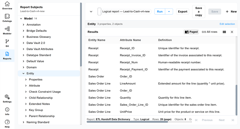Viewport: 240px width, 129px height.
Task: Click the plus New button
Action: 231,11
